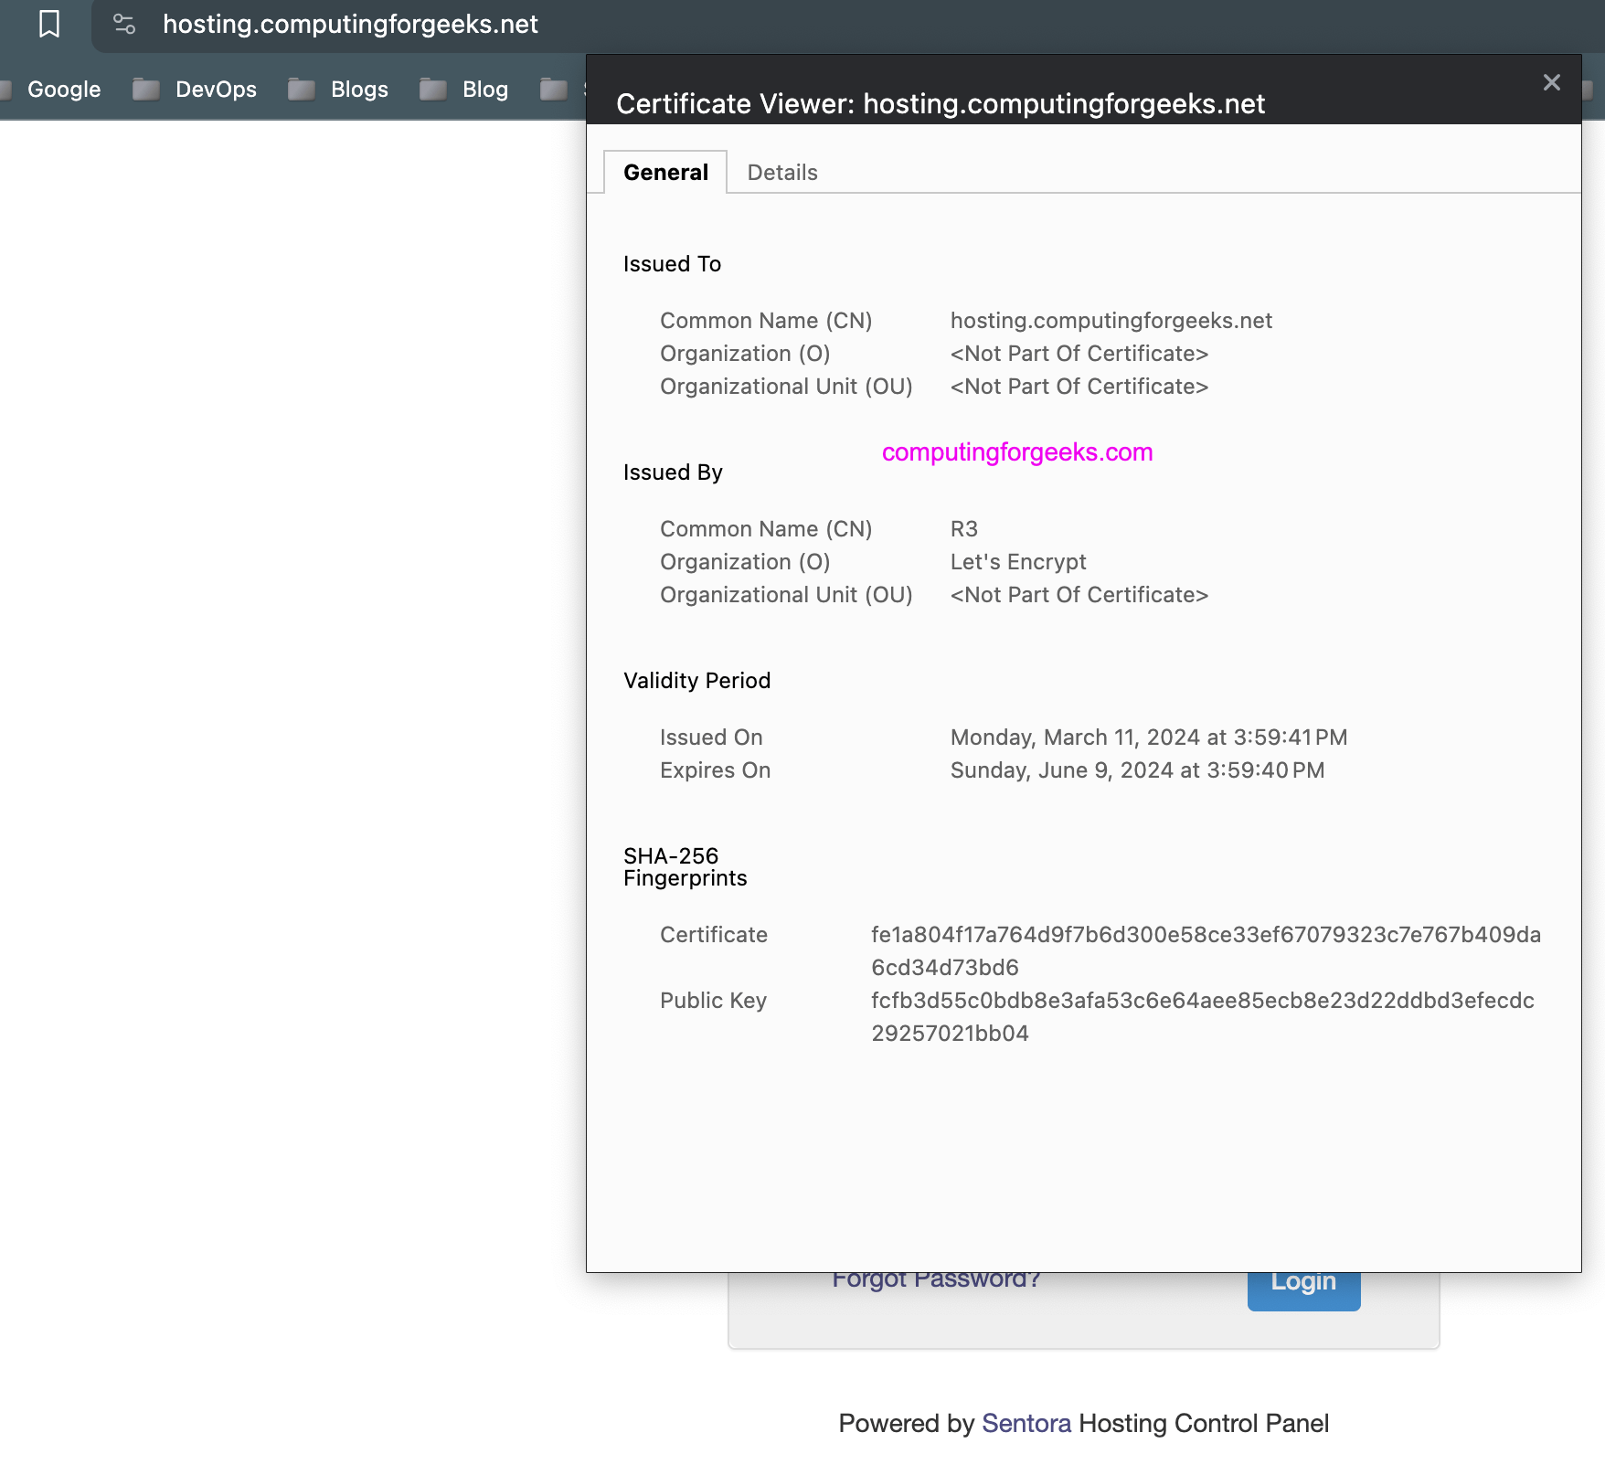1605x1475 pixels.
Task: Click the bookmark flag icon left of address bar
Action: pyautogui.click(x=48, y=24)
